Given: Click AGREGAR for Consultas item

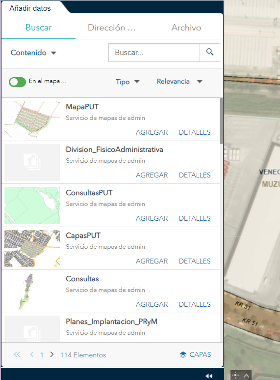Looking at the screenshot, I should [152, 304].
